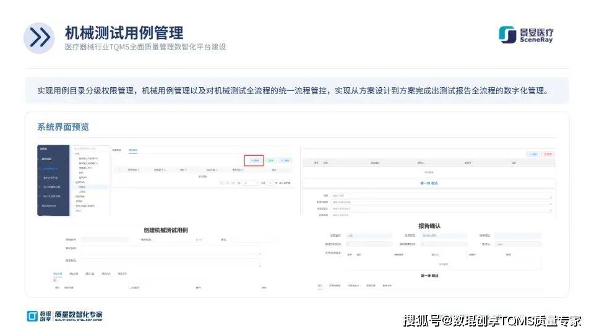Image resolution: width=594 pixels, height=334 pixels.
Task: Click the 报告确认 form heading
Action: click(x=429, y=226)
